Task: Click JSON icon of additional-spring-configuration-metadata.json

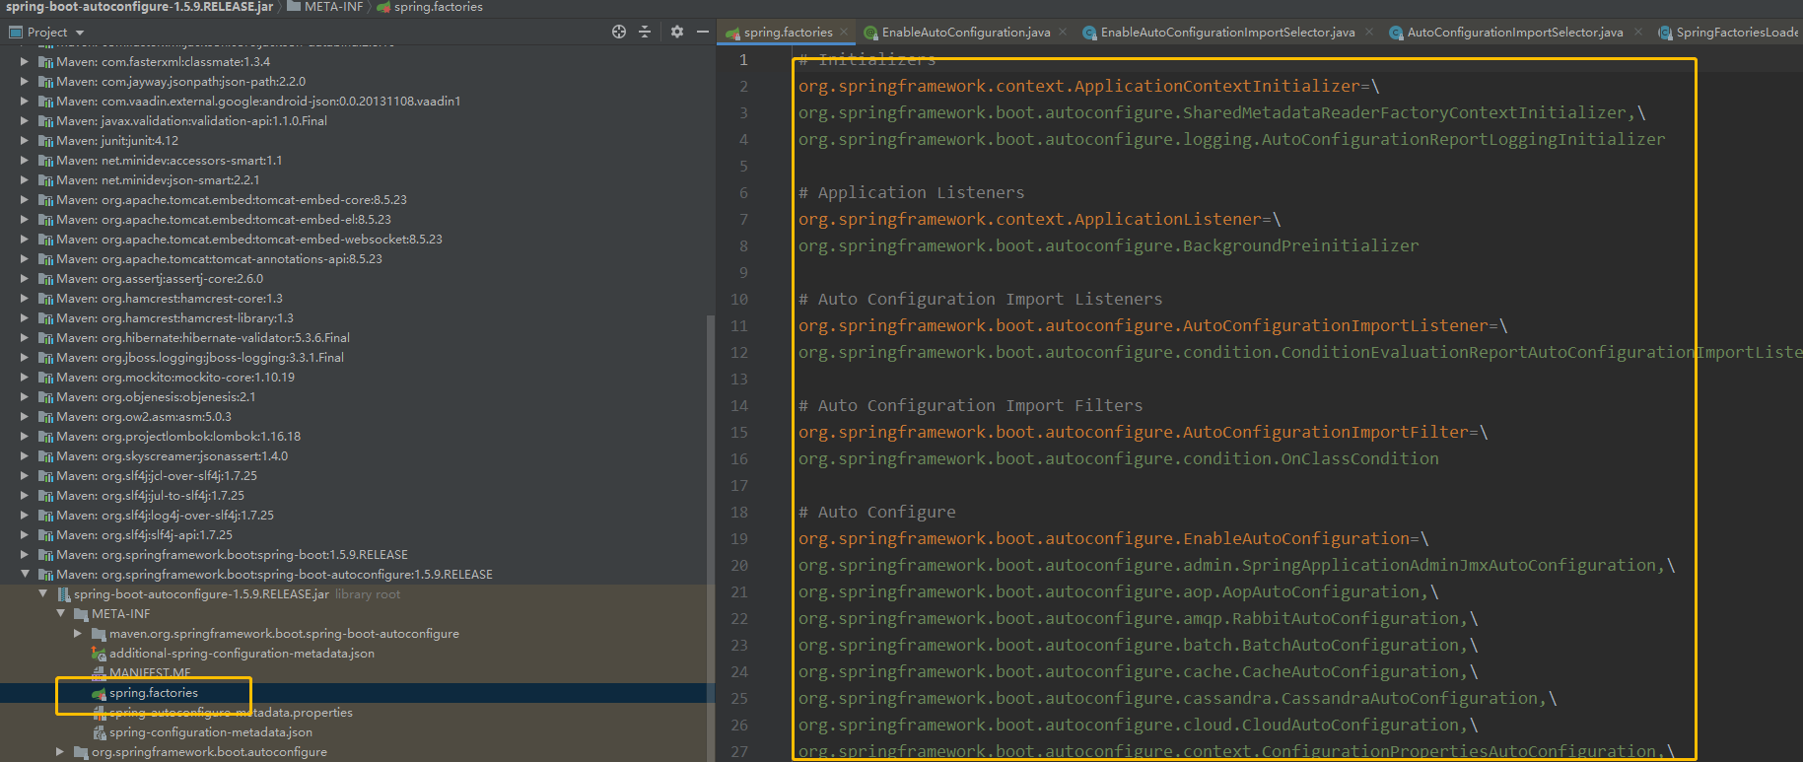Action: (99, 654)
